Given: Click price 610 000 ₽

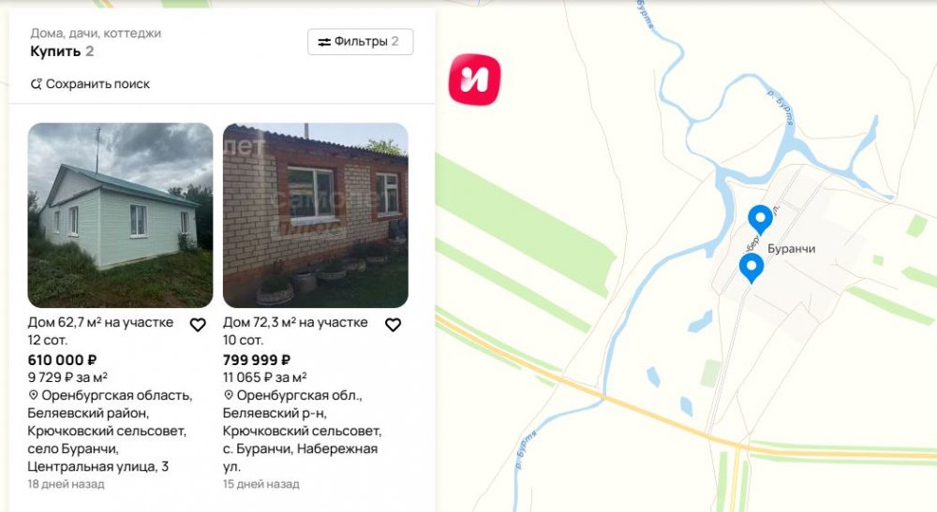Looking at the screenshot, I should [x=62, y=360].
